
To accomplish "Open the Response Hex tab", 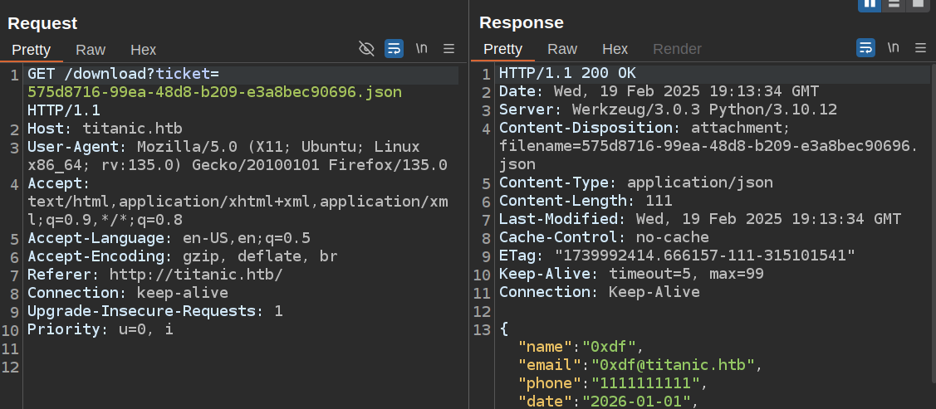I will point(615,49).
